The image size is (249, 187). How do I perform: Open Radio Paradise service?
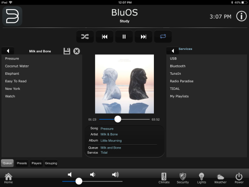(x=207, y=81)
